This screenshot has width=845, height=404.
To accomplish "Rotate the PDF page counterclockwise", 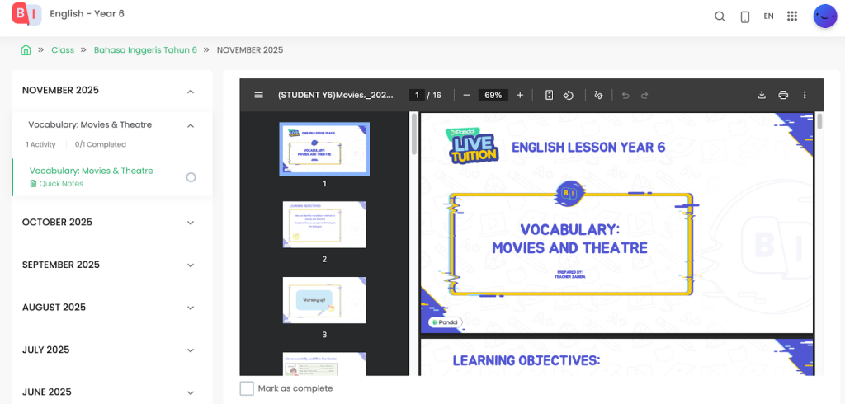I will 569,96.
